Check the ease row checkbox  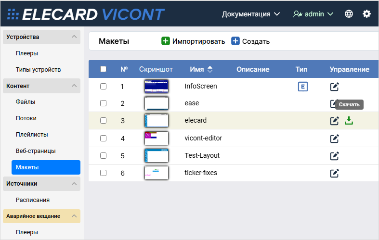103,103
